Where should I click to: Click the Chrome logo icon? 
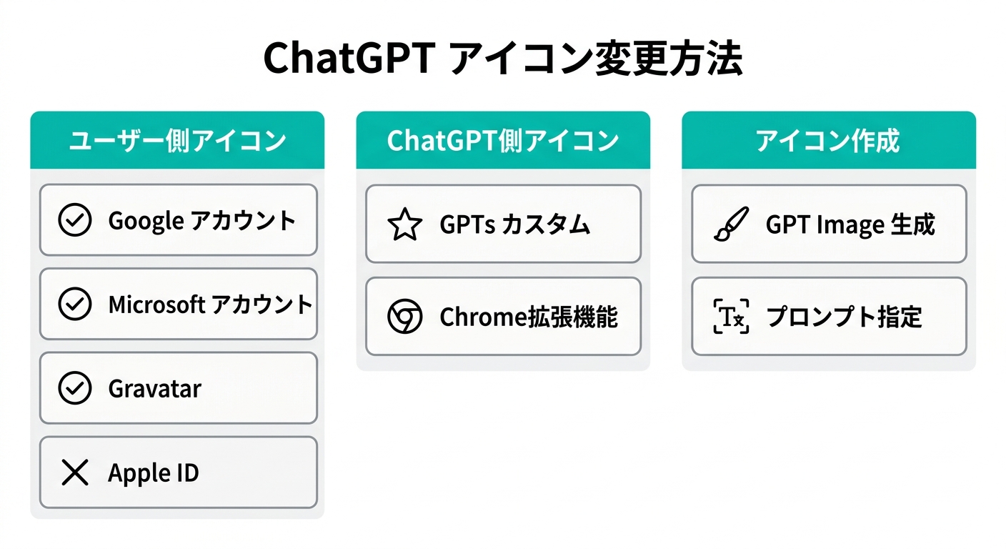404,317
